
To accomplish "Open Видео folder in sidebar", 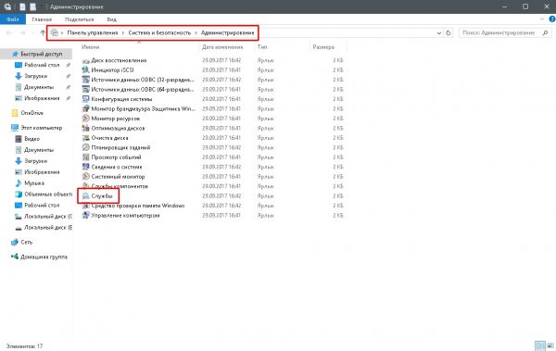I will 32,139.
